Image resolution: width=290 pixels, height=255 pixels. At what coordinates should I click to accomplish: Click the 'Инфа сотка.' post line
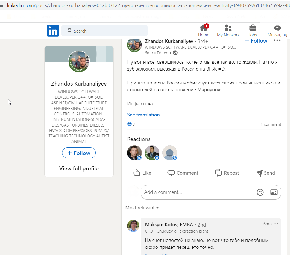coord(140,104)
